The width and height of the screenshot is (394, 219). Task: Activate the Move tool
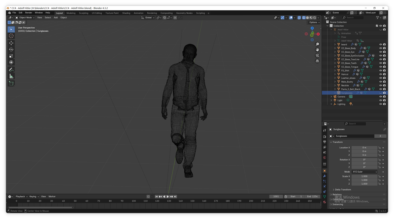[11, 43]
